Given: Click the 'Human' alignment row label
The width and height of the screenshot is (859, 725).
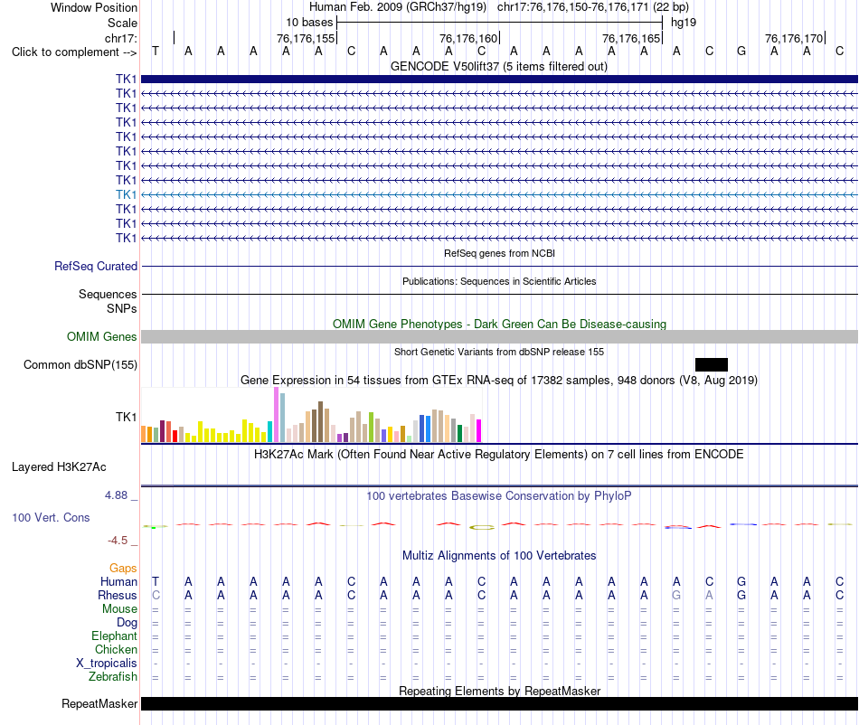Looking at the screenshot, I should point(118,581).
